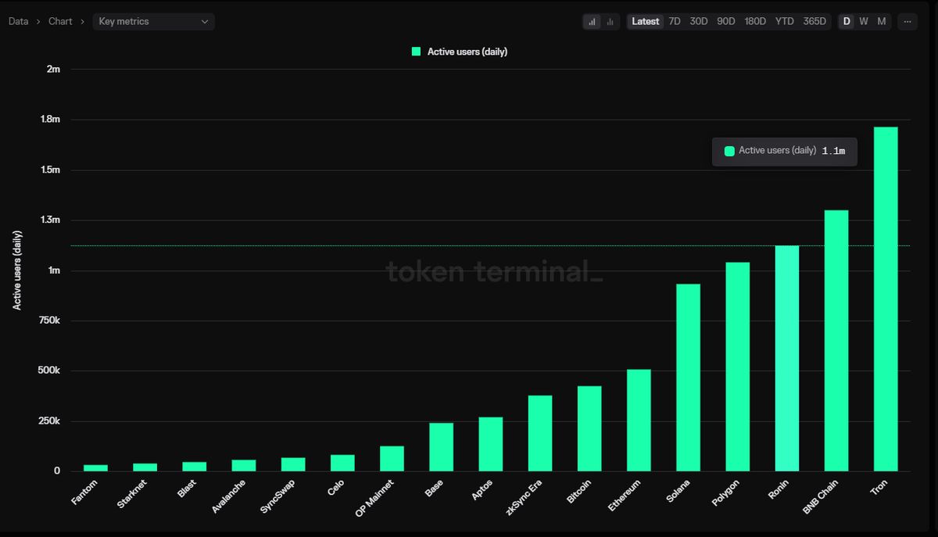Switch to weekly (W) granularity
Image resolution: width=938 pixels, height=537 pixels.
864,22
